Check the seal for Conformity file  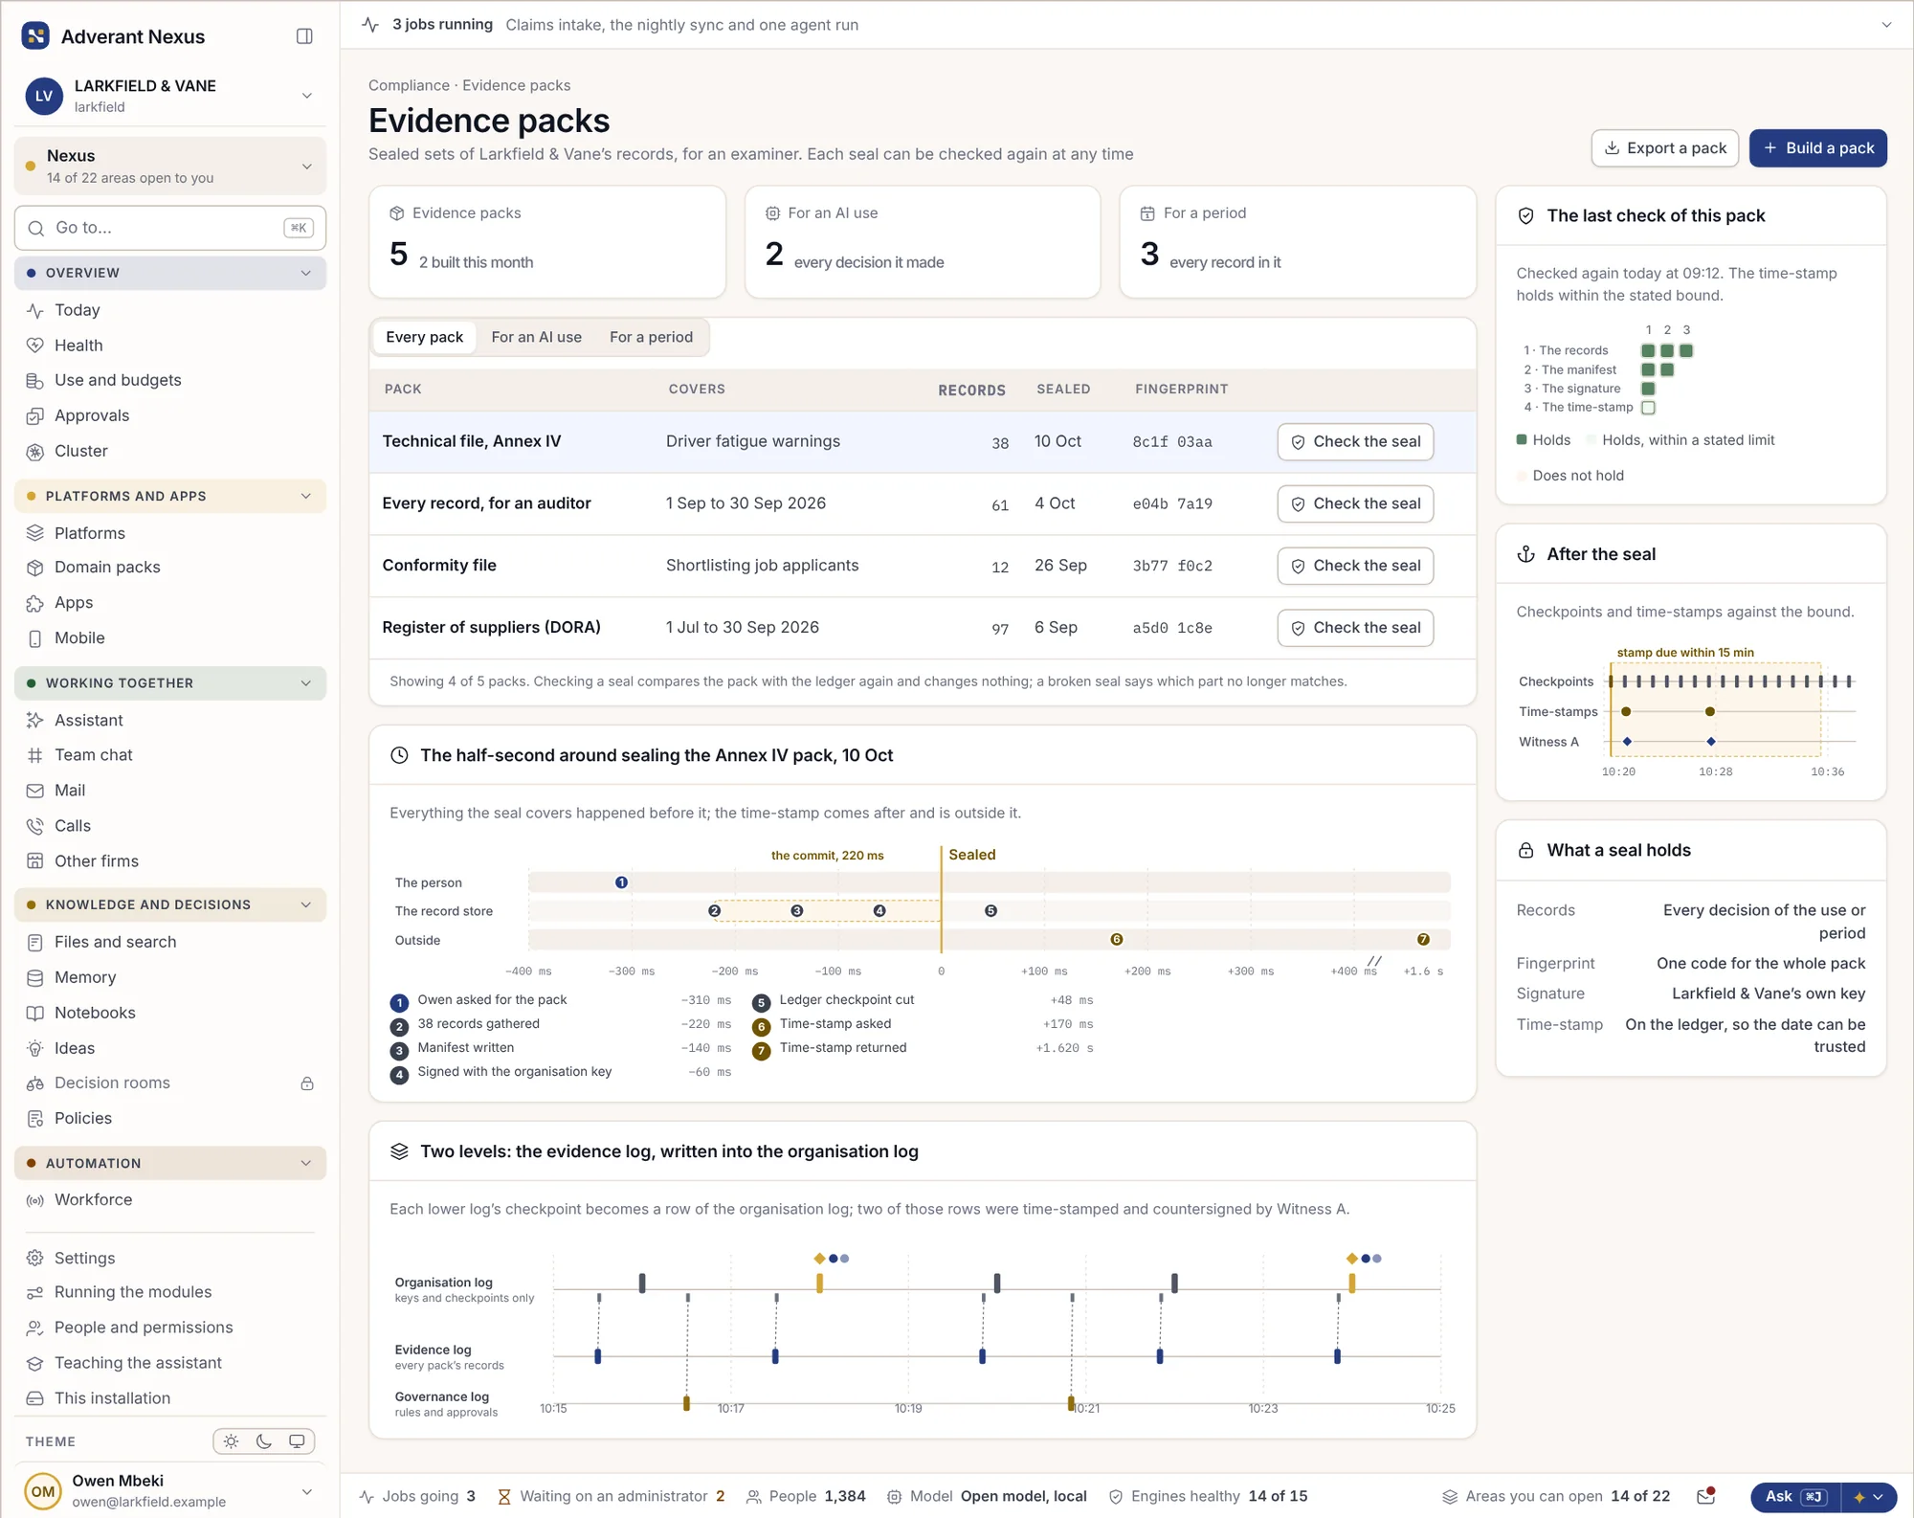(x=1355, y=566)
